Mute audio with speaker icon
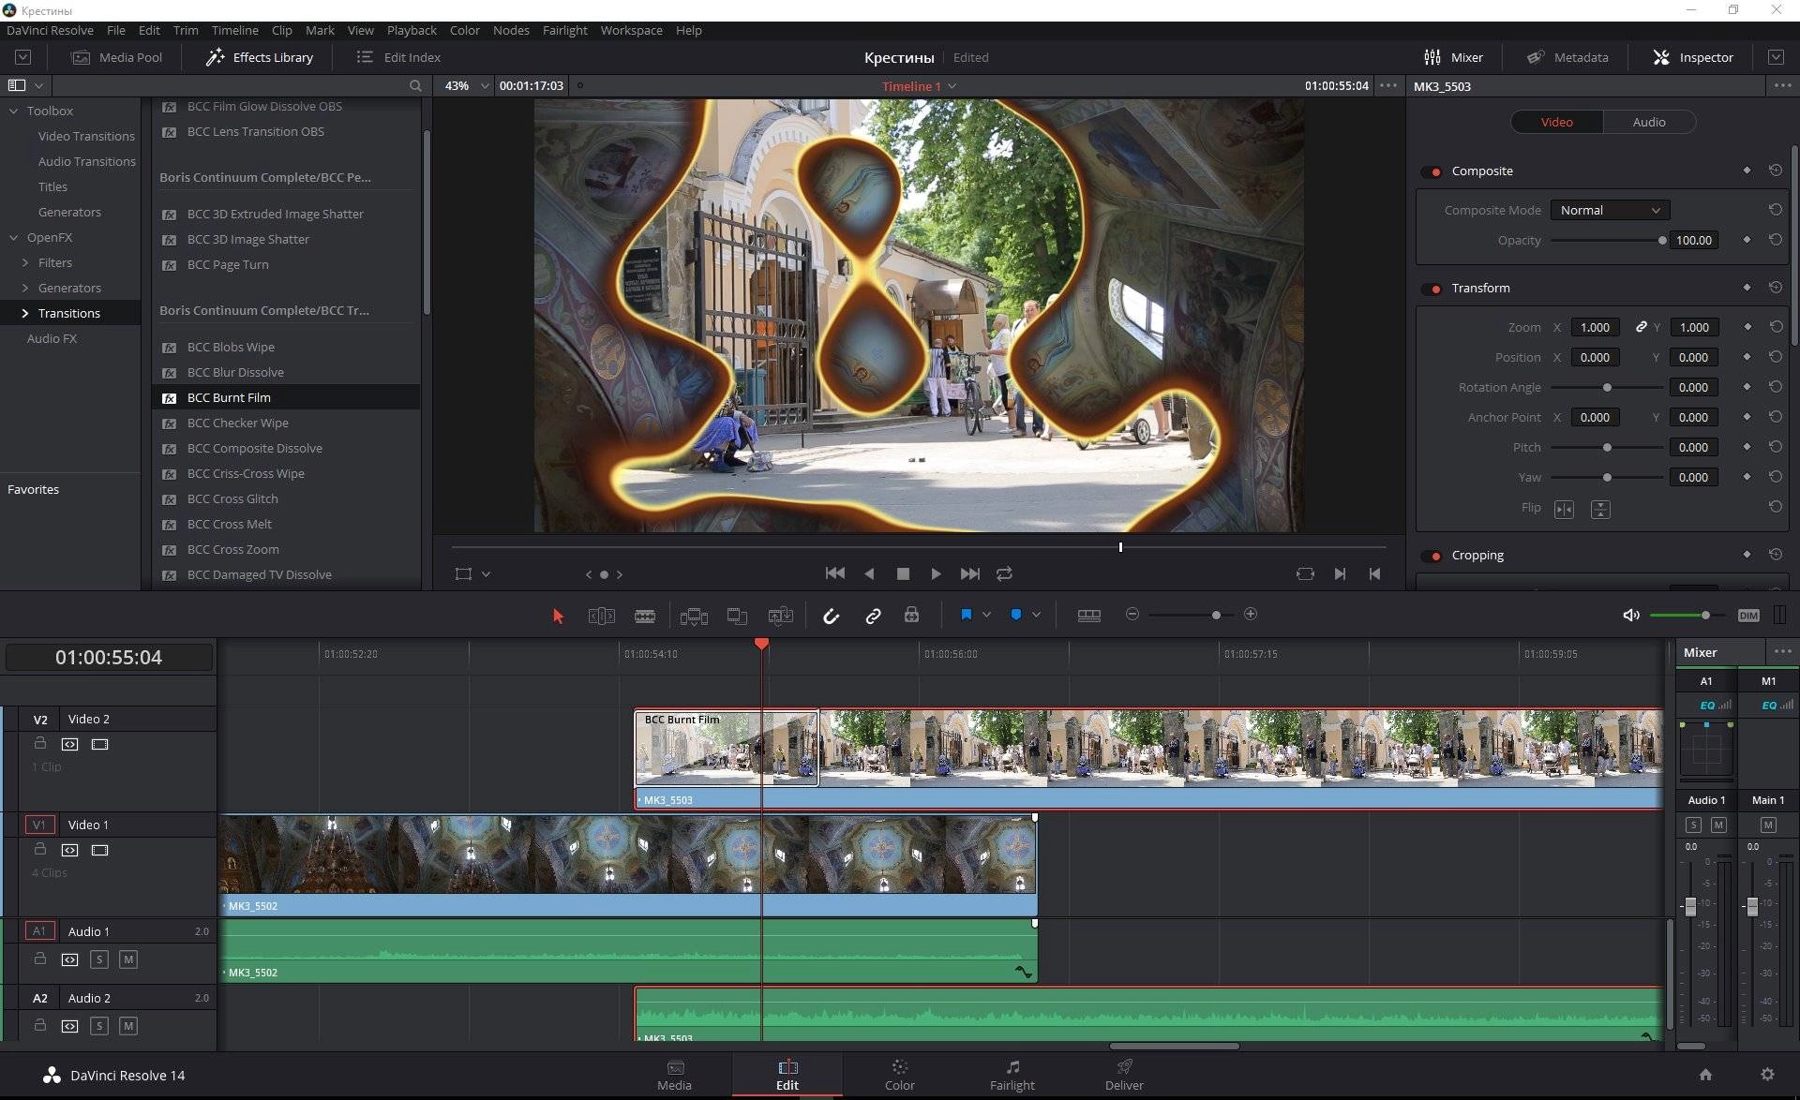 1630,615
